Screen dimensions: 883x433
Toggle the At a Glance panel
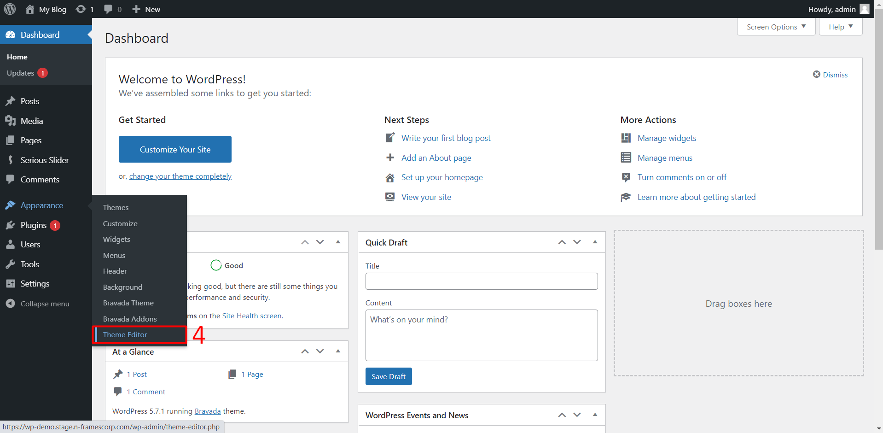point(338,351)
